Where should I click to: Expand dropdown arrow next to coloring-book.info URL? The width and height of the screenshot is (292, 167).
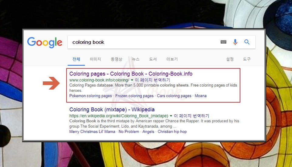coord(132,80)
